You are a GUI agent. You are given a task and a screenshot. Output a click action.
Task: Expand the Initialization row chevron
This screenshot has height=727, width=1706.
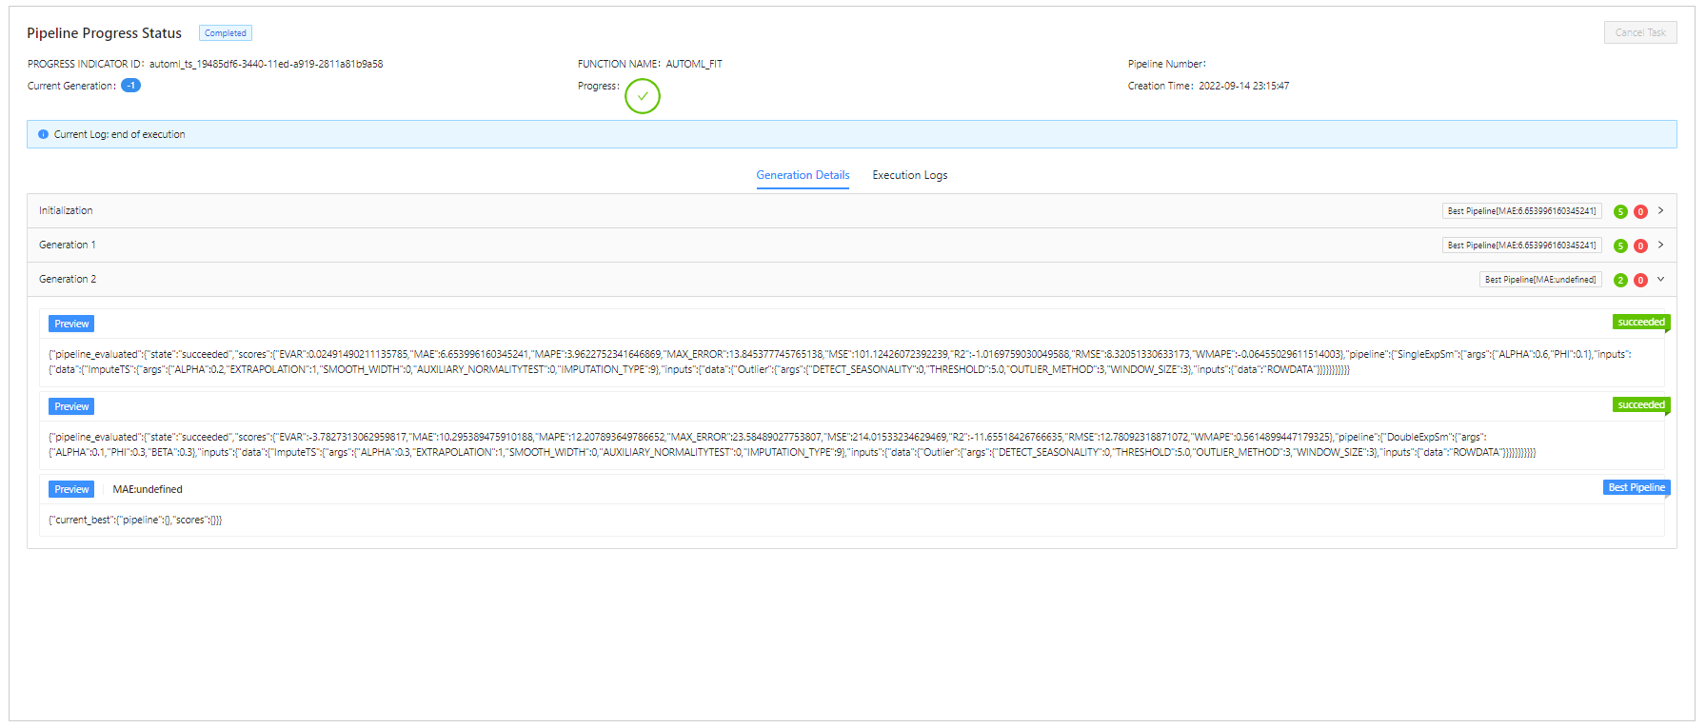[x=1660, y=211]
